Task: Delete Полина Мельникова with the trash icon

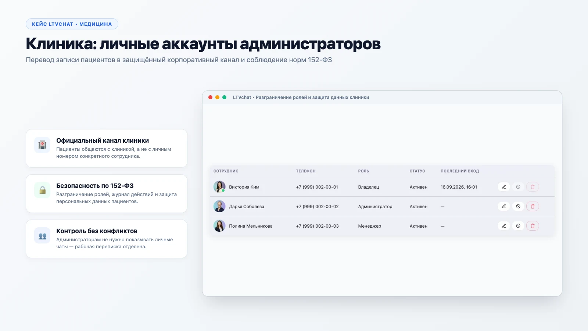Action: pyautogui.click(x=533, y=226)
